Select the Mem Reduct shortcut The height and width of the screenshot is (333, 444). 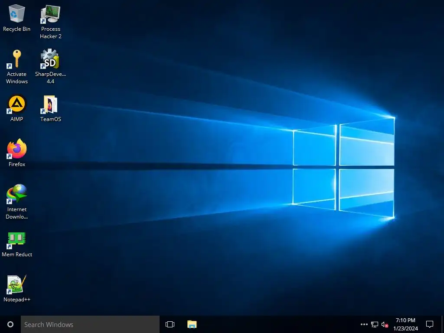pos(17,245)
